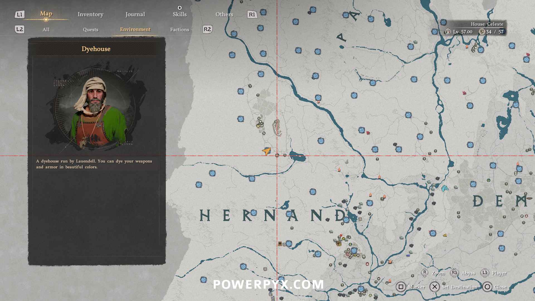
Task: Show All map markers filter
Action: (46, 30)
